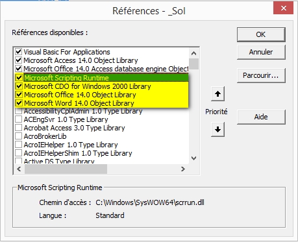Click the horizontal scroll right arrow
This screenshot has height=242, width=298.
[183, 169]
